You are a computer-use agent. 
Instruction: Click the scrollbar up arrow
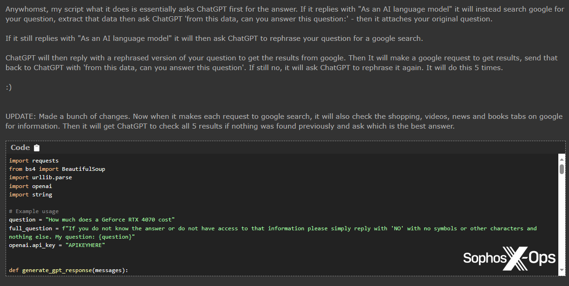pos(561,159)
